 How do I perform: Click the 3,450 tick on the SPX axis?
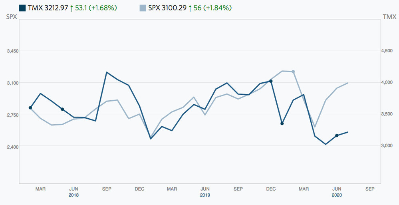(13, 51)
